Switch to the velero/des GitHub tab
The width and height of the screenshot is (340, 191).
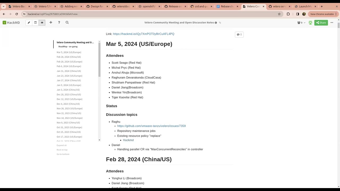pos(123,6)
